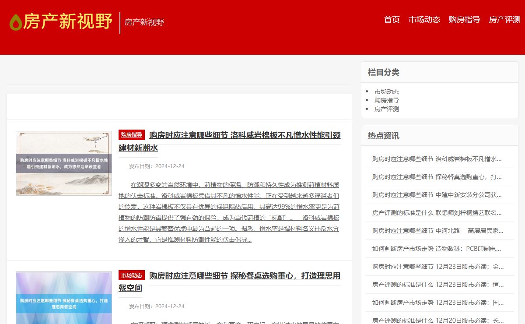Open article title 洛科威岩棉板不凡憎水性能引颈建材新潮水
The height and width of the screenshot is (324, 525).
pos(229,141)
